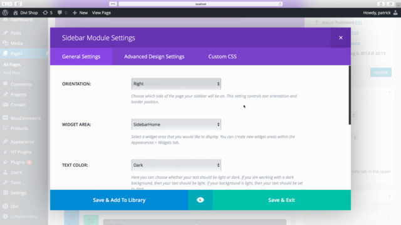Click the modal settings scrollbar

[350, 95]
